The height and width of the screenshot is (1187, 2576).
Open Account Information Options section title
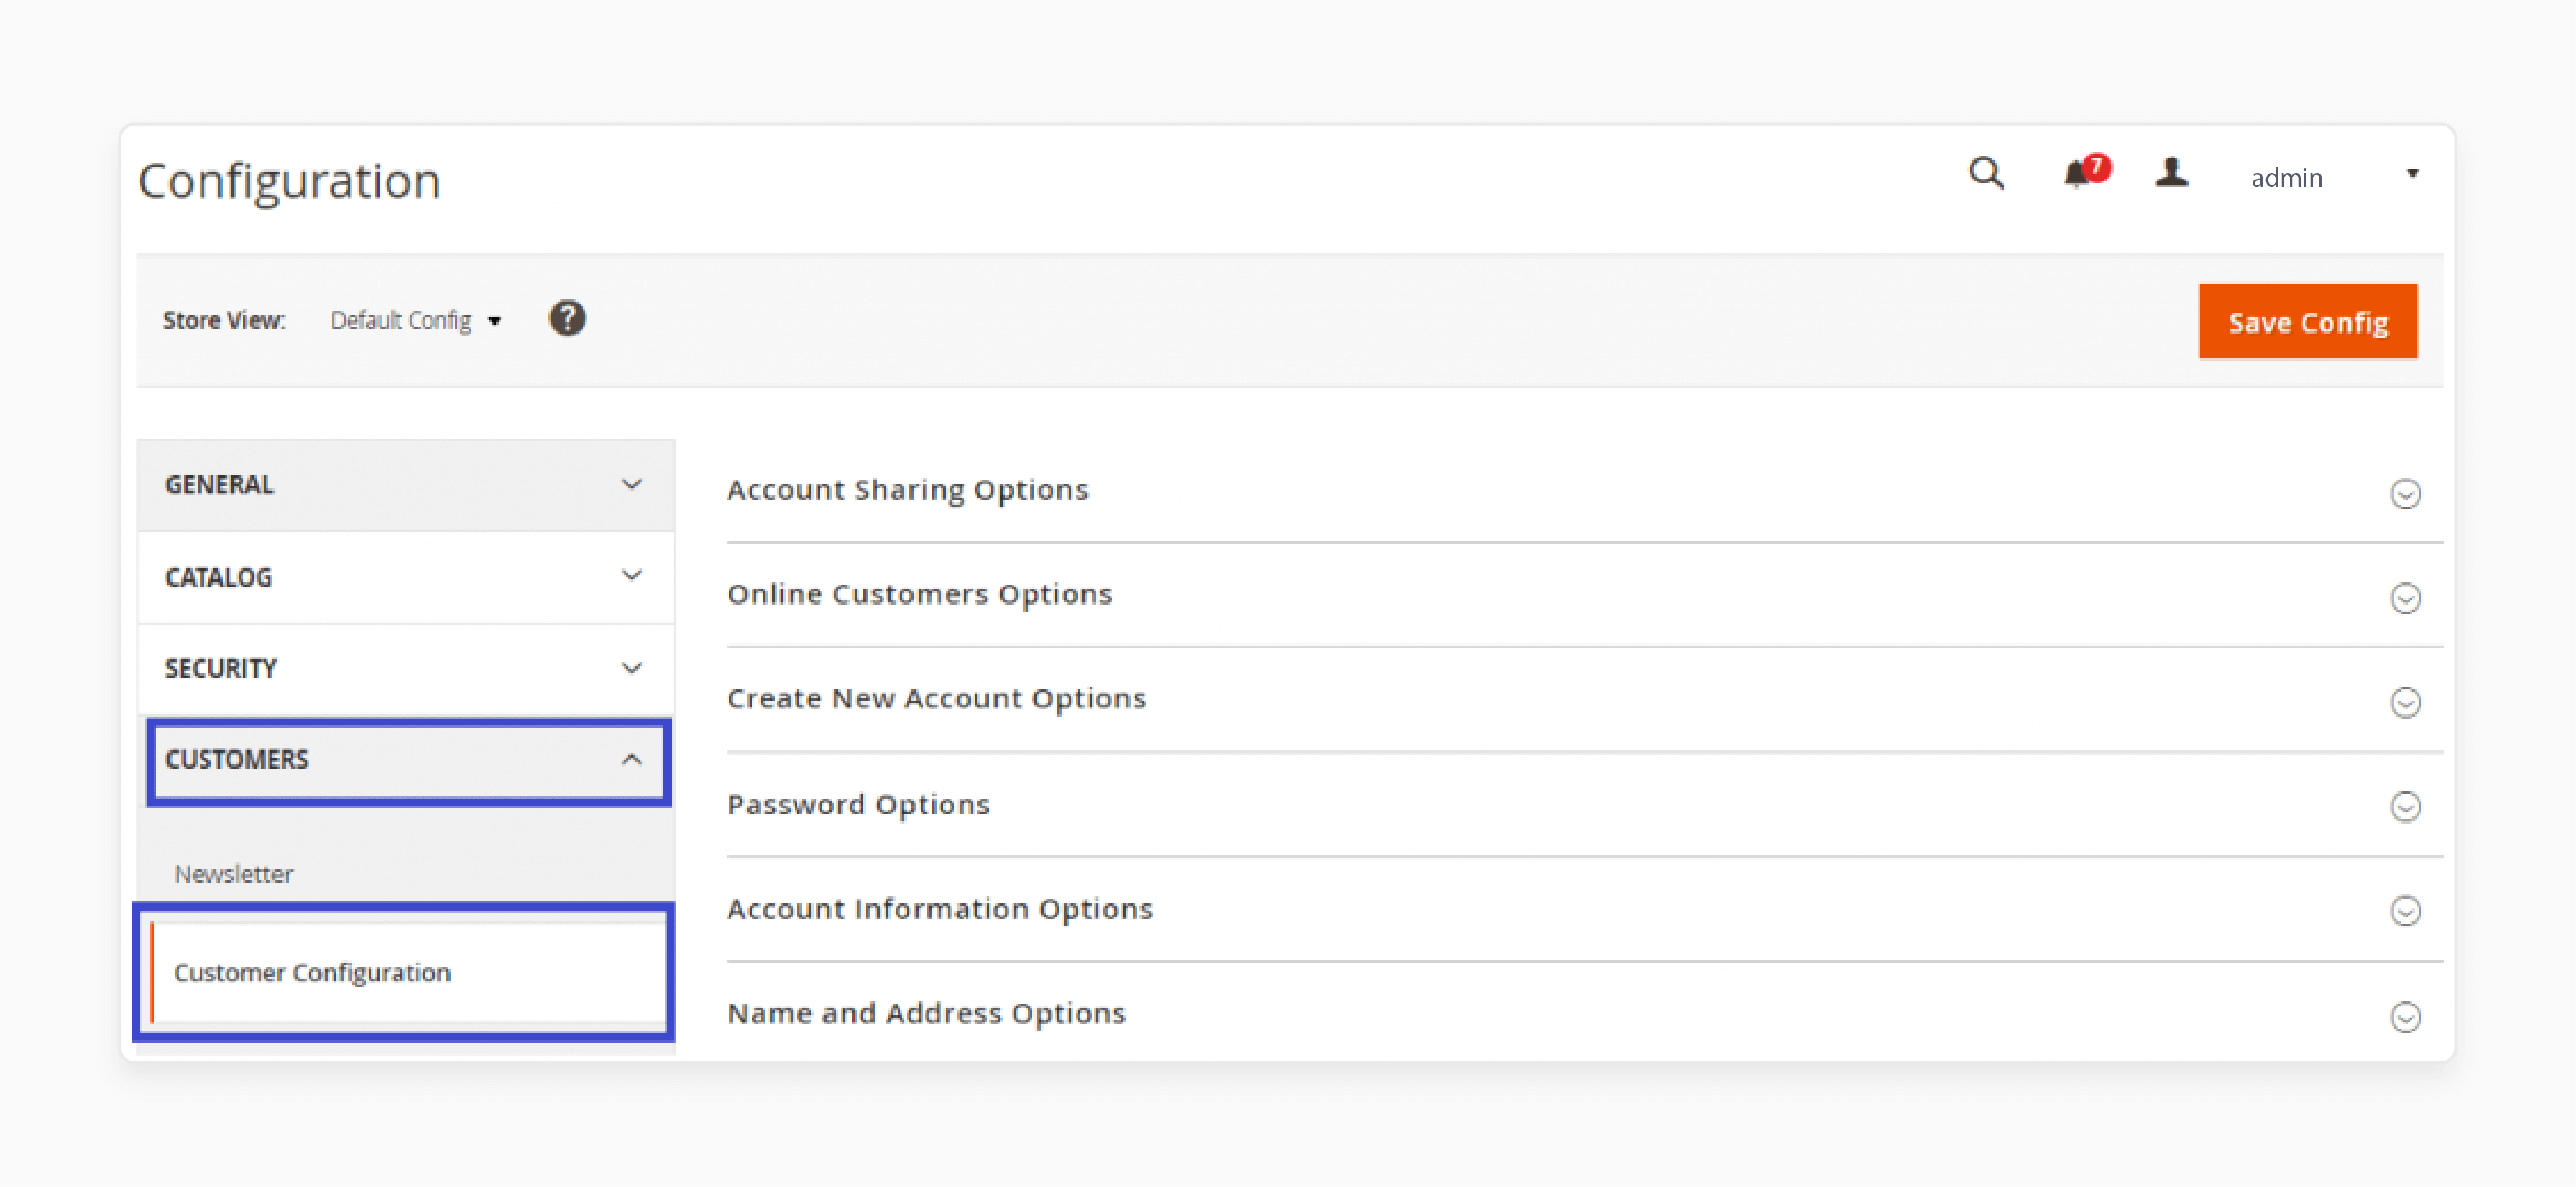coord(939,908)
